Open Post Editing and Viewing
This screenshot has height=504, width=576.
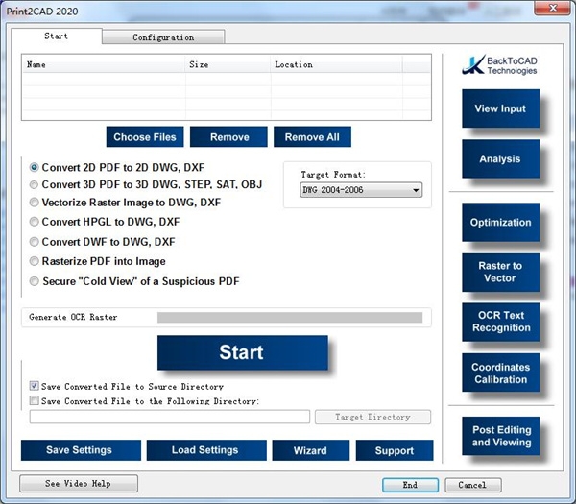[x=499, y=436]
